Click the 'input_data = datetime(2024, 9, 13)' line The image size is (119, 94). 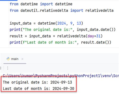46,23
